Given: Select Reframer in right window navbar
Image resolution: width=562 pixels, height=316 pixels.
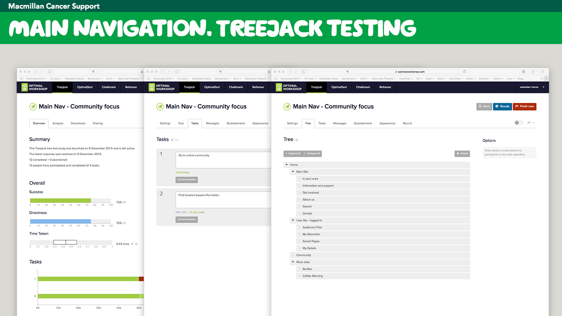Looking at the screenshot, I should point(386,87).
